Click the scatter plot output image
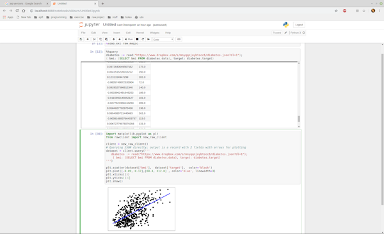 tap(141, 209)
